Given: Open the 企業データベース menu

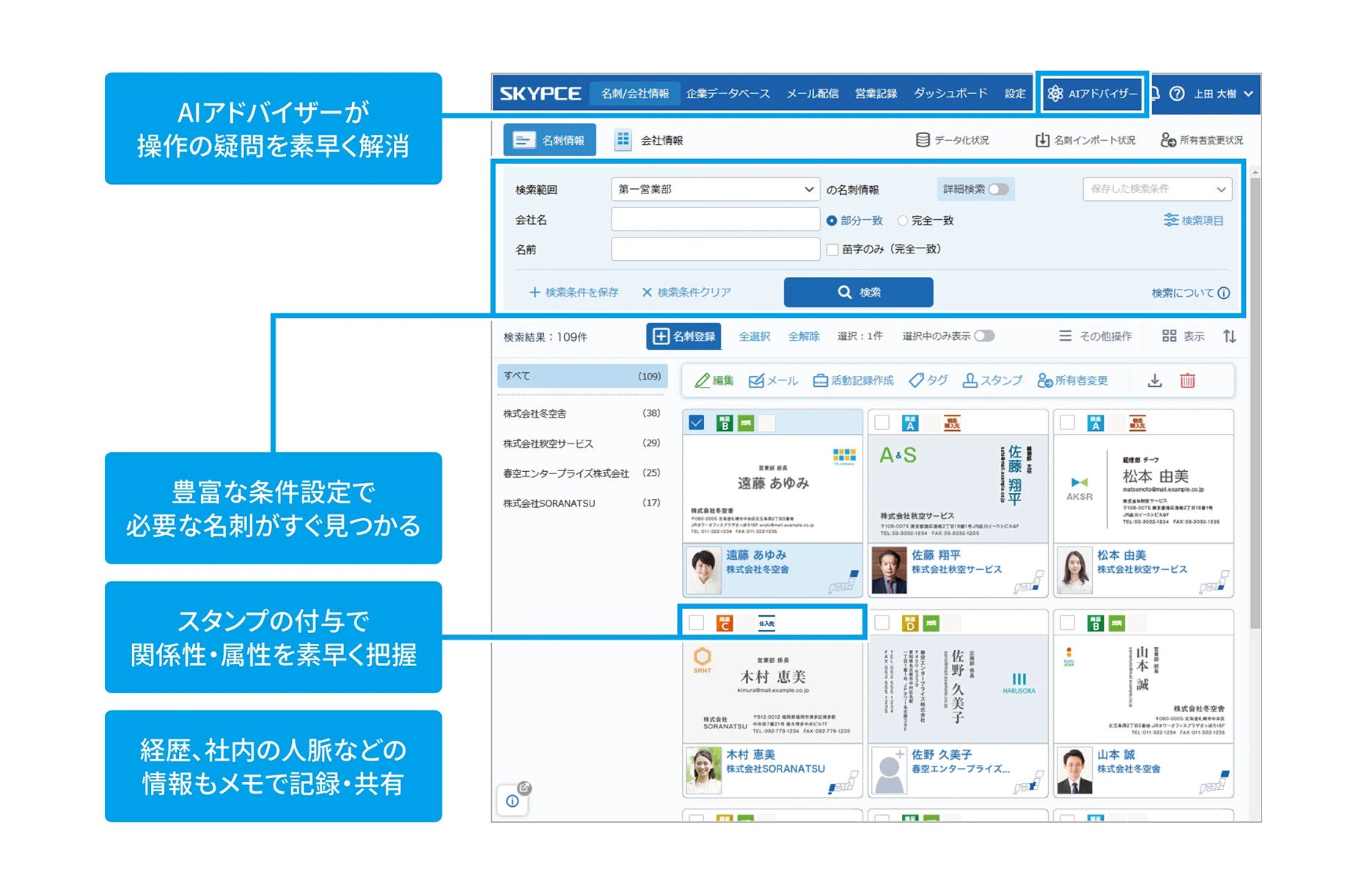Looking at the screenshot, I should click(x=728, y=94).
